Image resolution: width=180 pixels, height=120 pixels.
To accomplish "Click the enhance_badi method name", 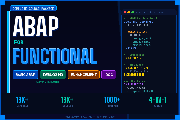I will tap(141, 42).
